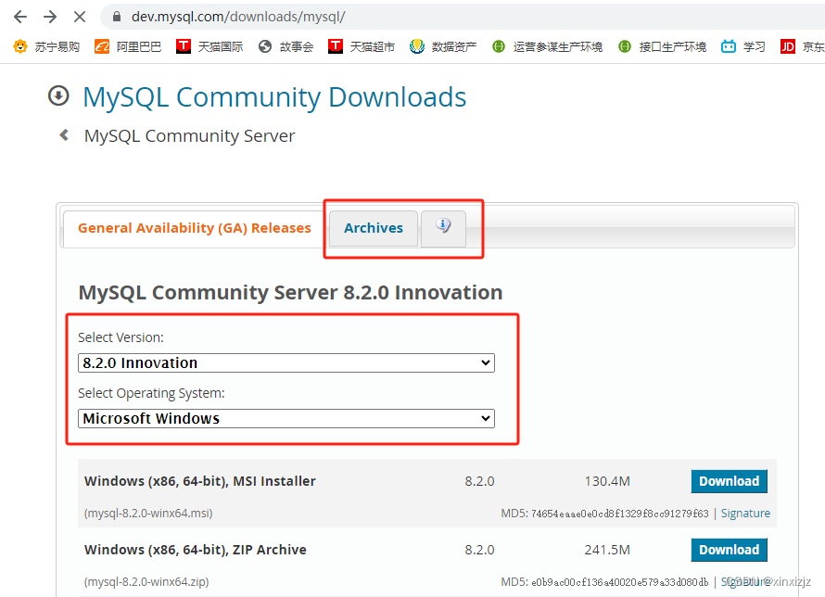The height and width of the screenshot is (597, 825).
Task: Open the 苏宁易购 bookmark
Action: pos(46,46)
